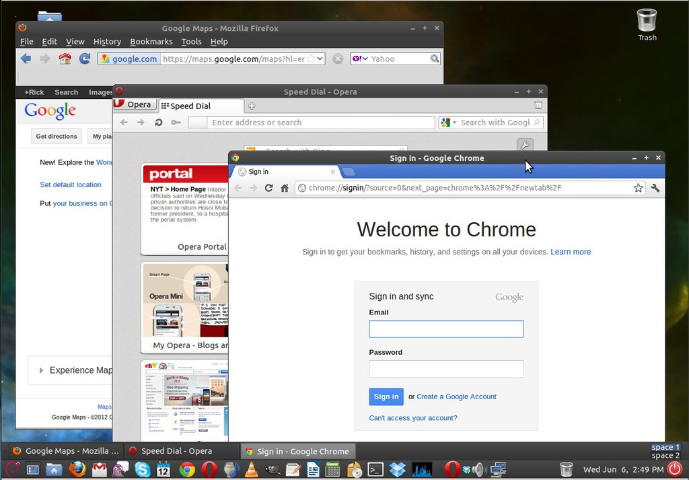The image size is (689, 480).
Task: Open the Chrome wrench menu
Action: (655, 188)
